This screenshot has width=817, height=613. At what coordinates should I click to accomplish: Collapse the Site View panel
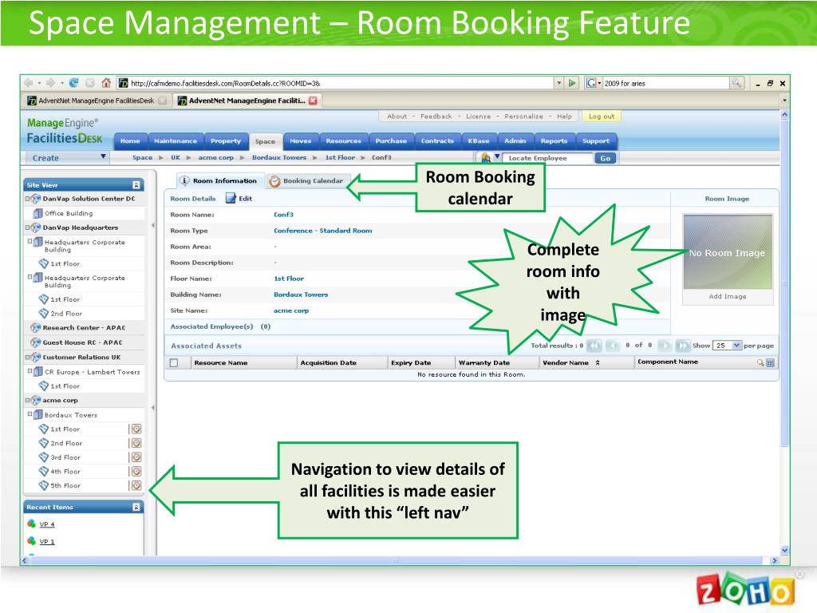[136, 185]
